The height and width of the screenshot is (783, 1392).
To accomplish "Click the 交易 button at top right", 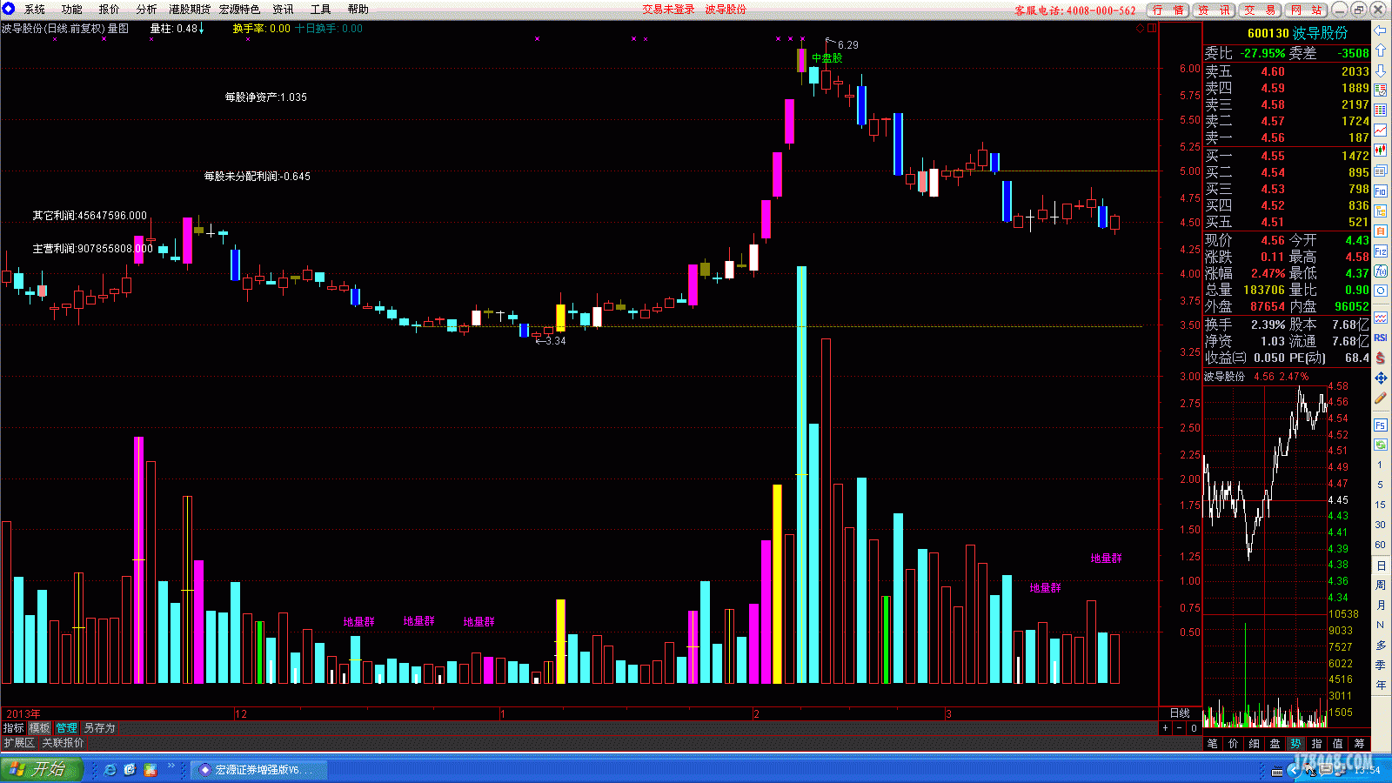I will pyautogui.click(x=1261, y=10).
